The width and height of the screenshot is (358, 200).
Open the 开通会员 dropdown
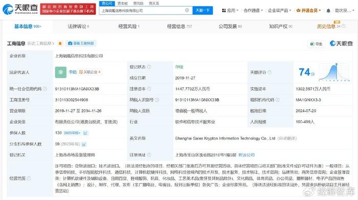(308, 11)
